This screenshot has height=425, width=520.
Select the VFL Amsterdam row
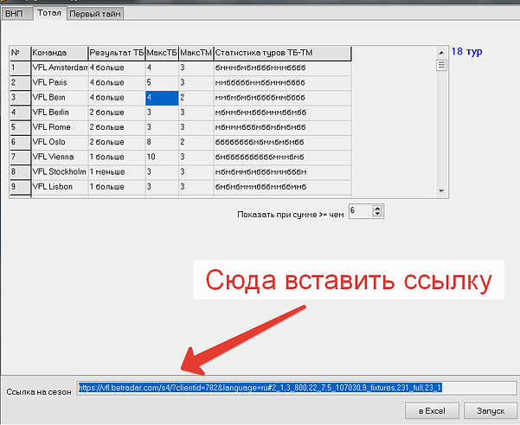pos(59,68)
